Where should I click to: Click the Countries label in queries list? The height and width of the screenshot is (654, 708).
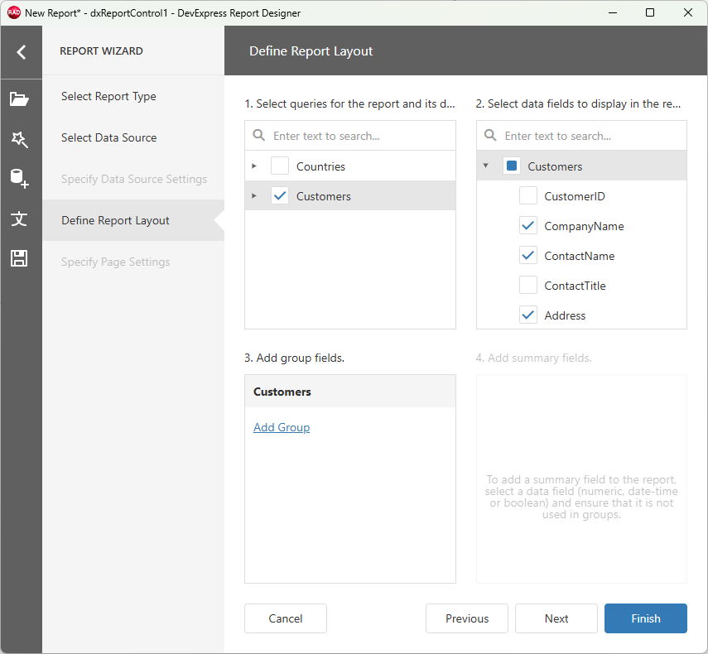(320, 166)
